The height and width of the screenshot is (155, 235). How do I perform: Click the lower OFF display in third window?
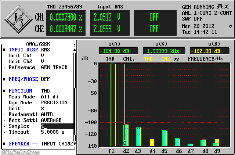click(x=154, y=29)
